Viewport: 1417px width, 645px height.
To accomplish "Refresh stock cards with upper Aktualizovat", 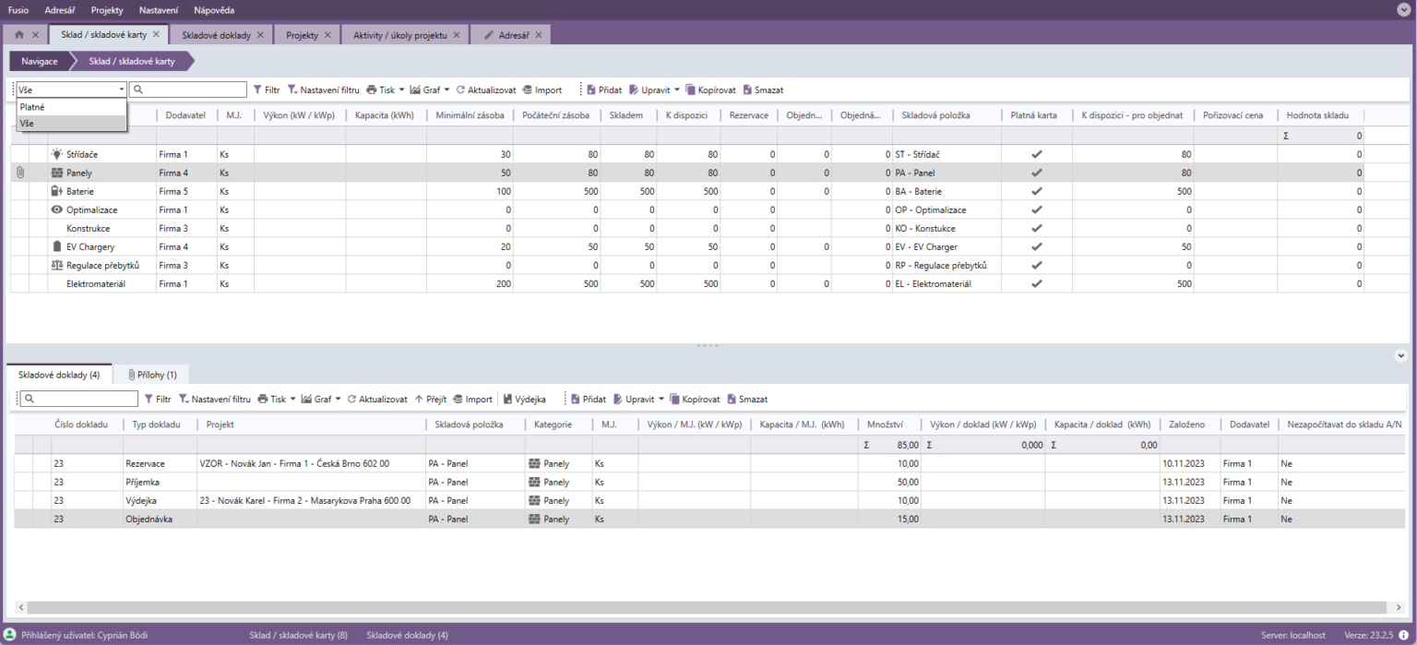I will point(486,90).
